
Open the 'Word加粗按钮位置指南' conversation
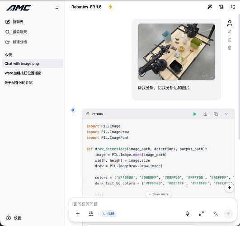[x=33, y=73]
